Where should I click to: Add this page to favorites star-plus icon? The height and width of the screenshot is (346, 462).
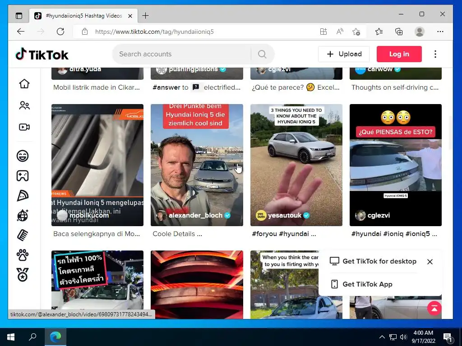coord(356,32)
